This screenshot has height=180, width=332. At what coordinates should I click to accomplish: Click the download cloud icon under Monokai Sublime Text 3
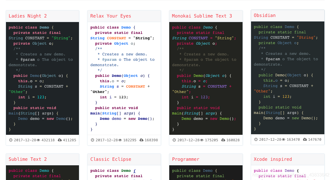click(x=223, y=140)
